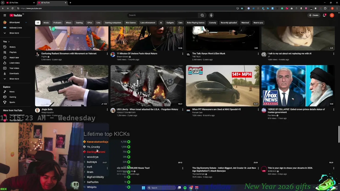The height and width of the screenshot is (191, 340).
Task: Click Spotify icon in taskbar
Action: tap(185, 188)
